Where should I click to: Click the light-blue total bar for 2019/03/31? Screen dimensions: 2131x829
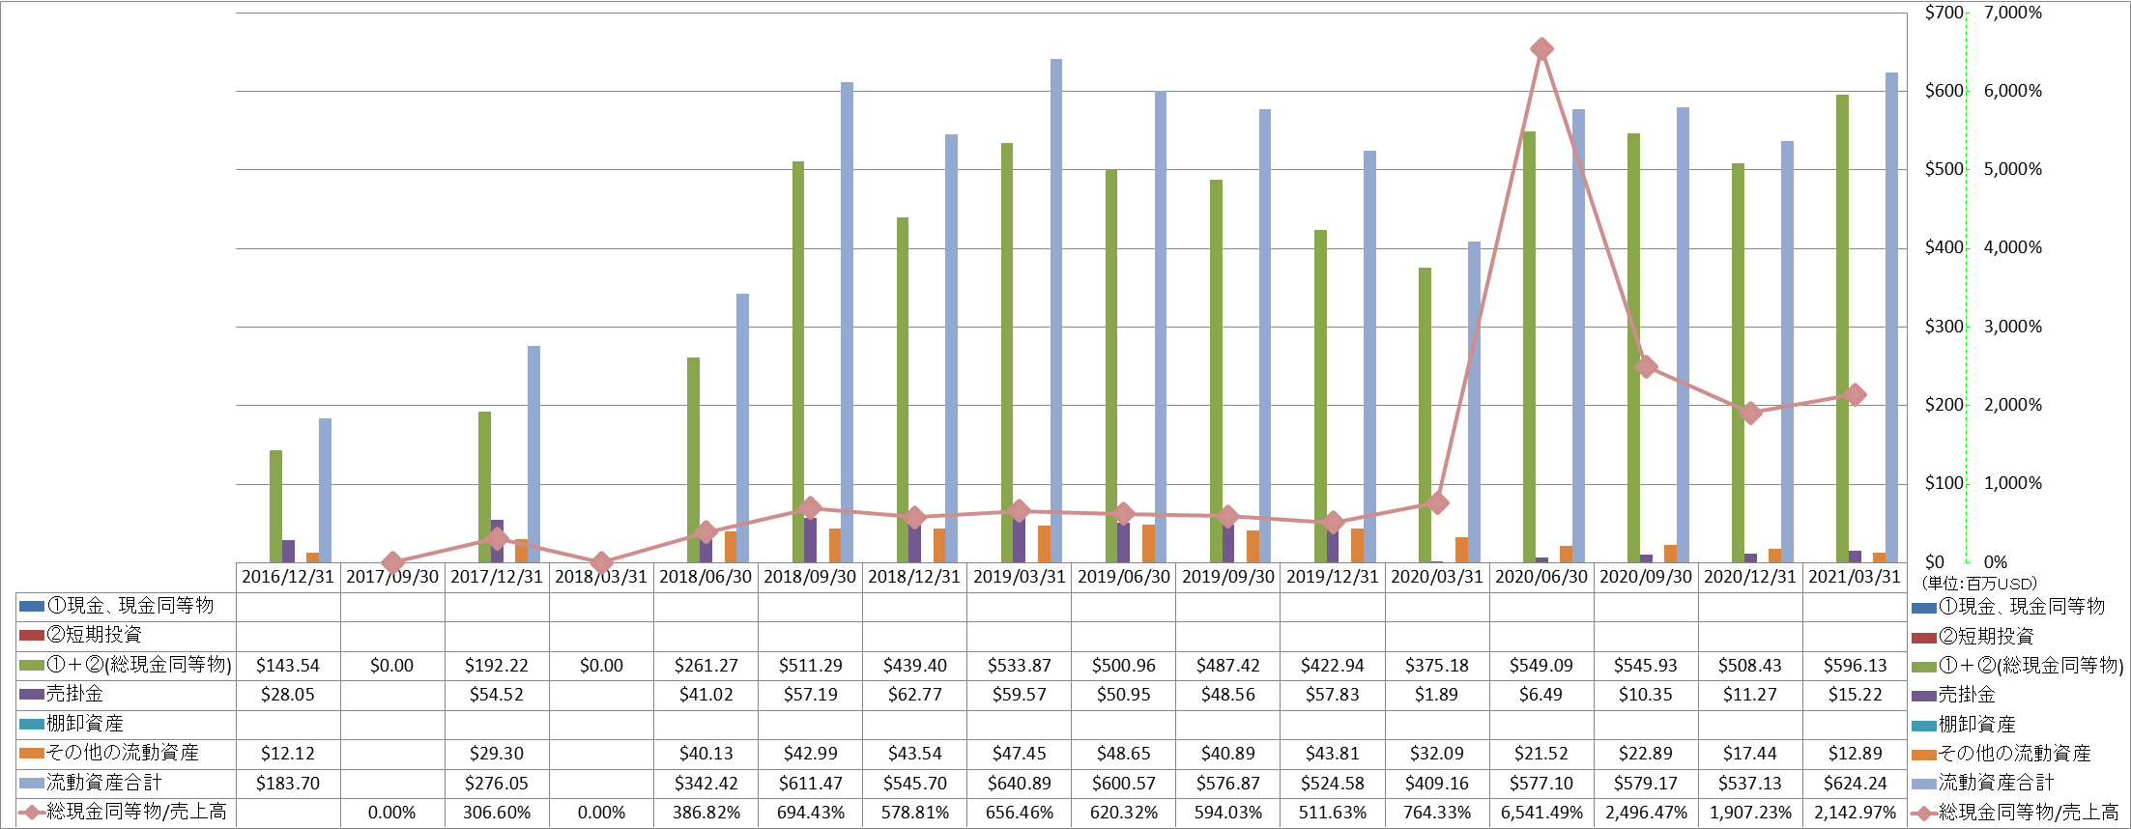tap(1056, 311)
